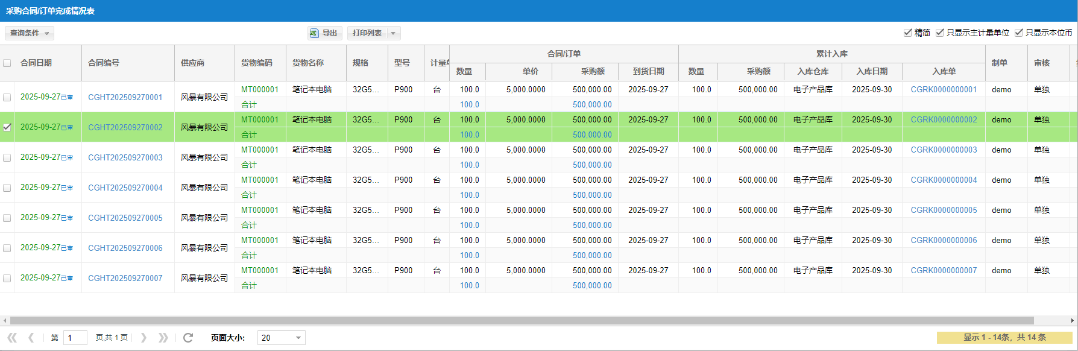Click the page number input field
The image size is (1078, 351).
(75, 338)
